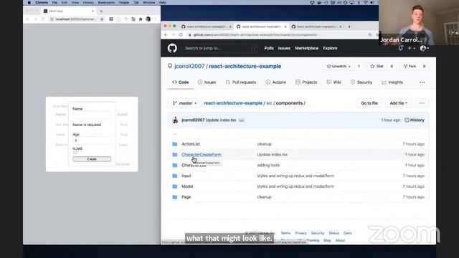Viewport: 459px width, 258px height.
Task: Click the Status link in the footer
Action: [x=333, y=233]
